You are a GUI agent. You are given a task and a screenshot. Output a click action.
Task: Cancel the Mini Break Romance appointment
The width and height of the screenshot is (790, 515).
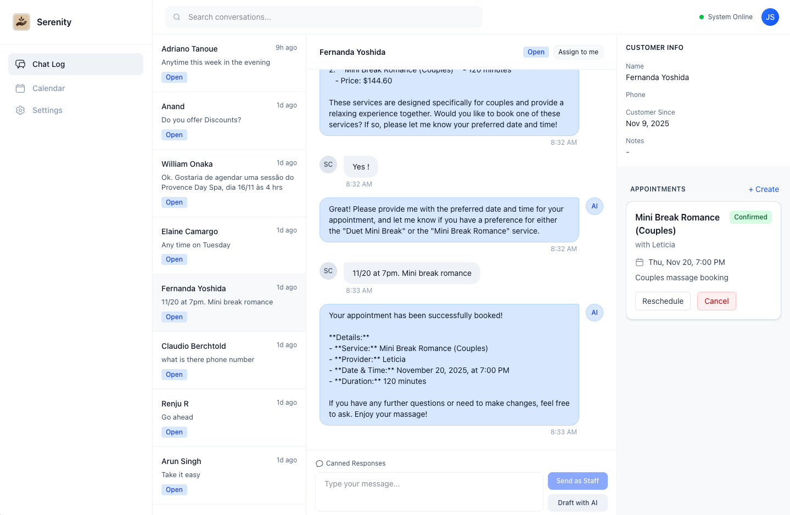[x=716, y=301]
